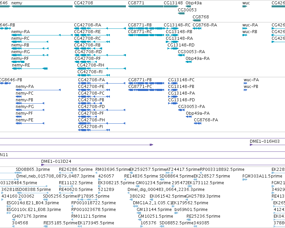Select the wuc-RB transcript label
This screenshot has width=285, height=228.
(x=250, y=32)
